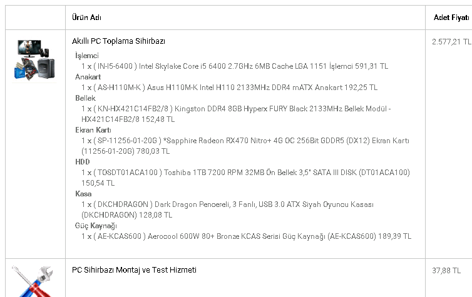Image resolution: width=472 pixels, height=297 pixels.
Task: Click the 37,88 TL service price
Action: [x=446, y=271]
